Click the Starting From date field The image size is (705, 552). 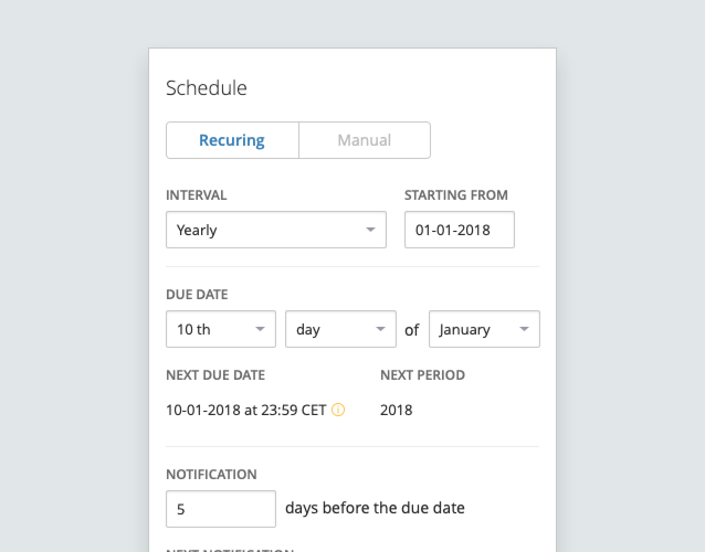pyautogui.click(x=459, y=230)
